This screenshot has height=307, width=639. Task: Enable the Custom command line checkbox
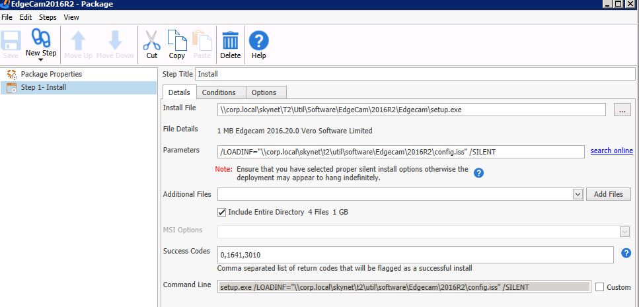coord(600,287)
